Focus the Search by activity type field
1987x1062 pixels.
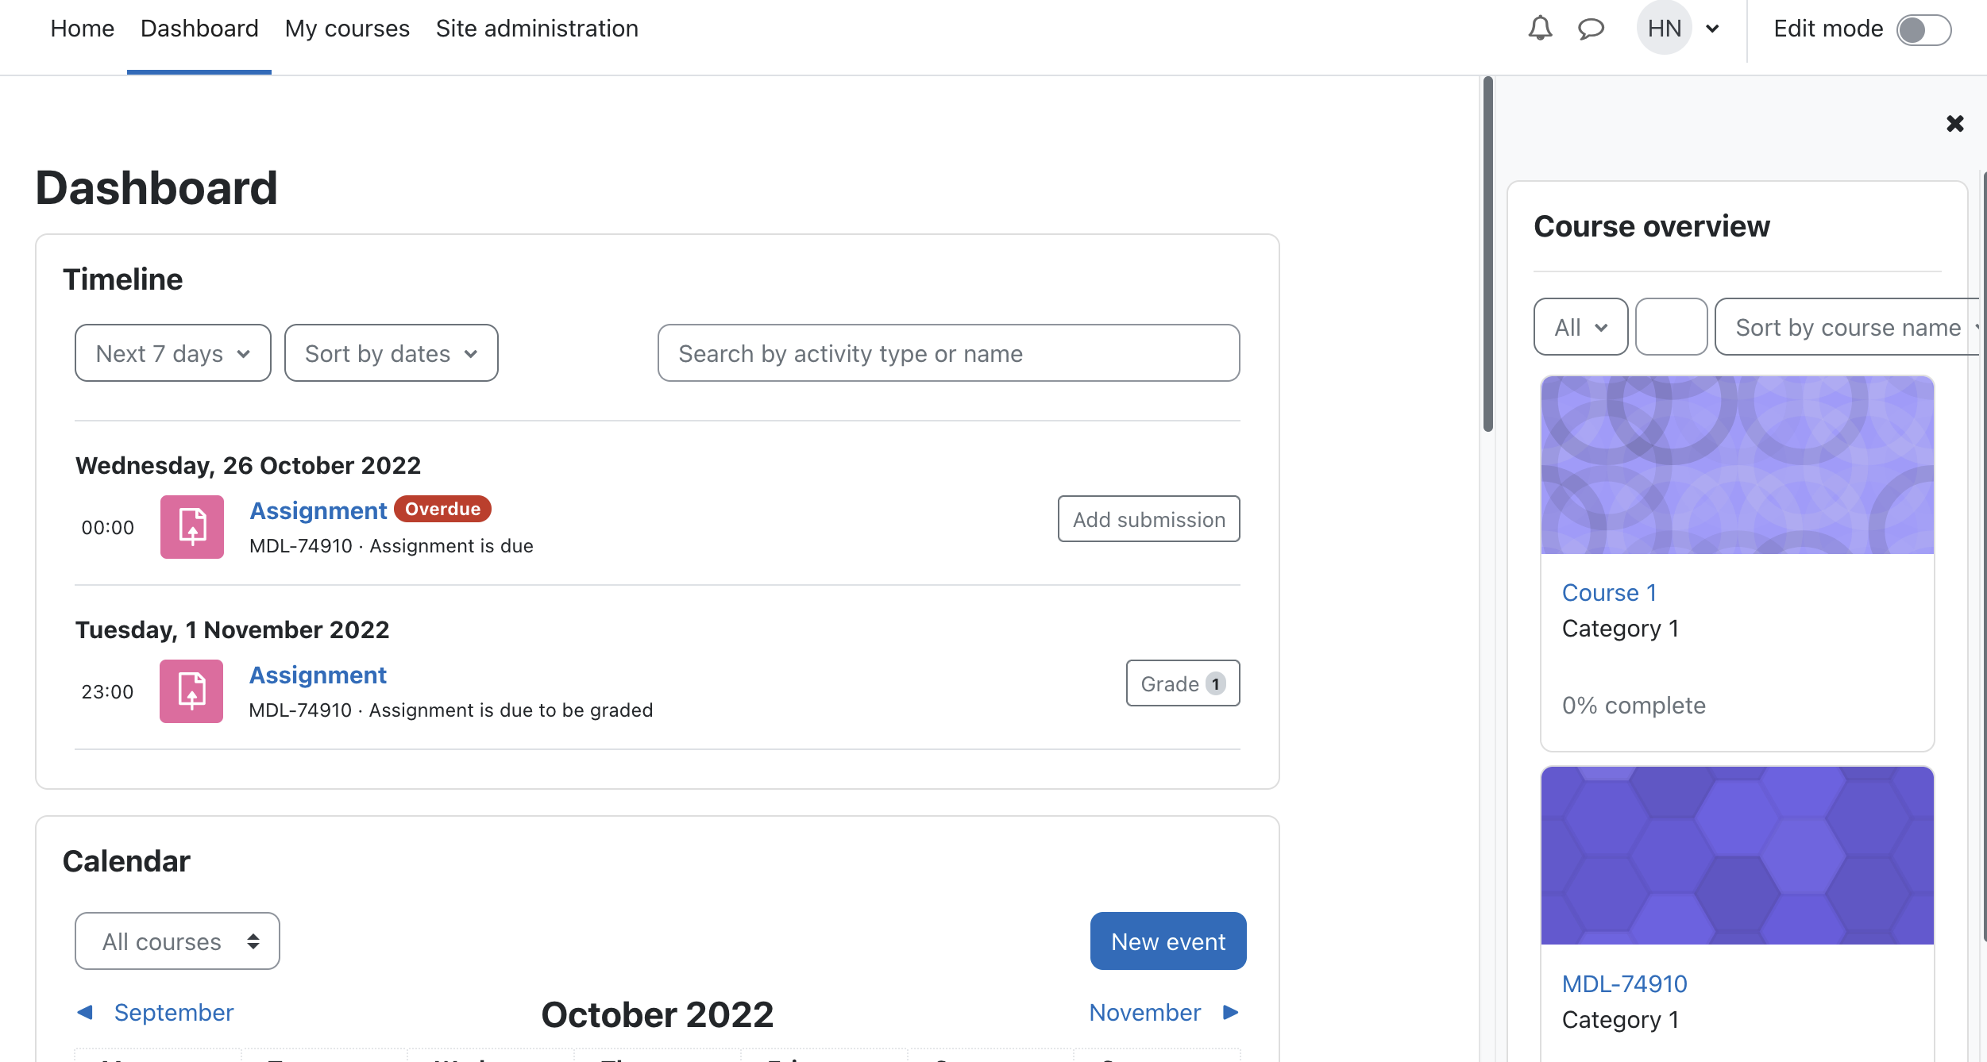click(x=949, y=353)
